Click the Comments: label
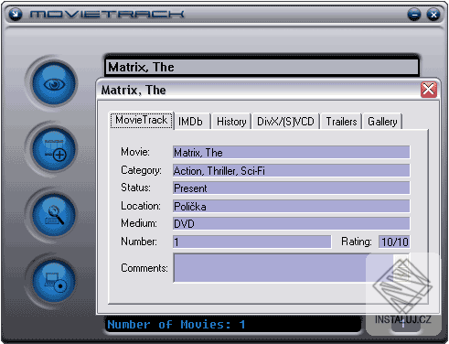This screenshot has height=344, width=449. [x=144, y=268]
